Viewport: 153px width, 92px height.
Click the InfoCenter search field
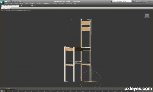tap(122, 1)
